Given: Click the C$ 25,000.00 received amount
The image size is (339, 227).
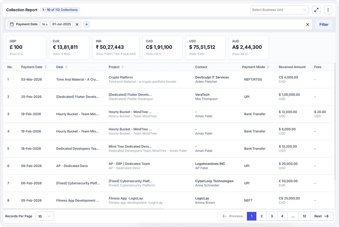Looking at the screenshot, I should (289, 198).
